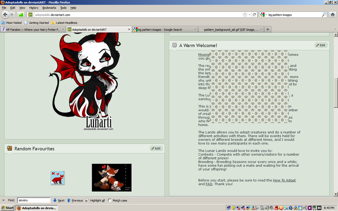Switch to the HP Fandom tab
The width and height of the screenshot is (338, 211).
coord(33,30)
